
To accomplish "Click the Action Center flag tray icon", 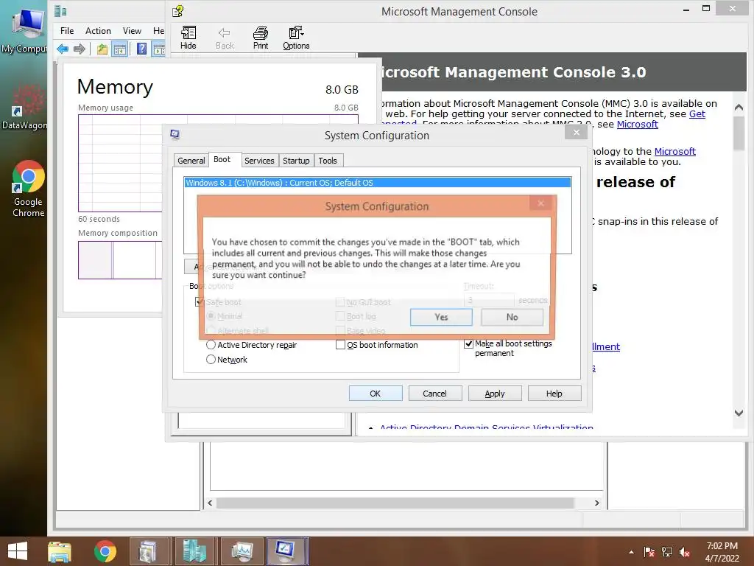I will click(x=649, y=552).
